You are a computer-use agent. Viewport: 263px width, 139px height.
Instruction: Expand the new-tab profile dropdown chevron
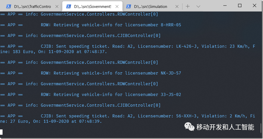click(198, 6)
